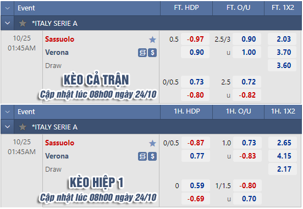
Task: Collapse the top Event header chevron
Action: 7,8
